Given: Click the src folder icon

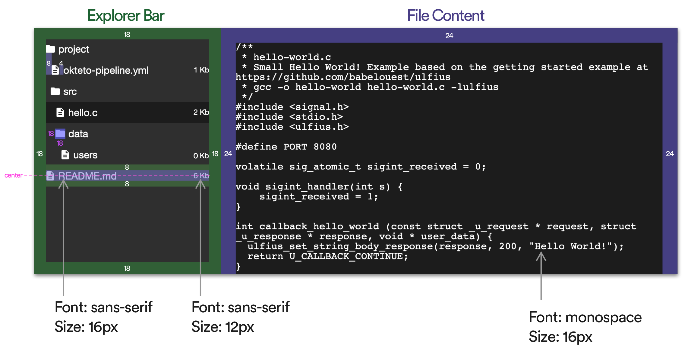Looking at the screenshot, I should pyautogui.click(x=55, y=91).
